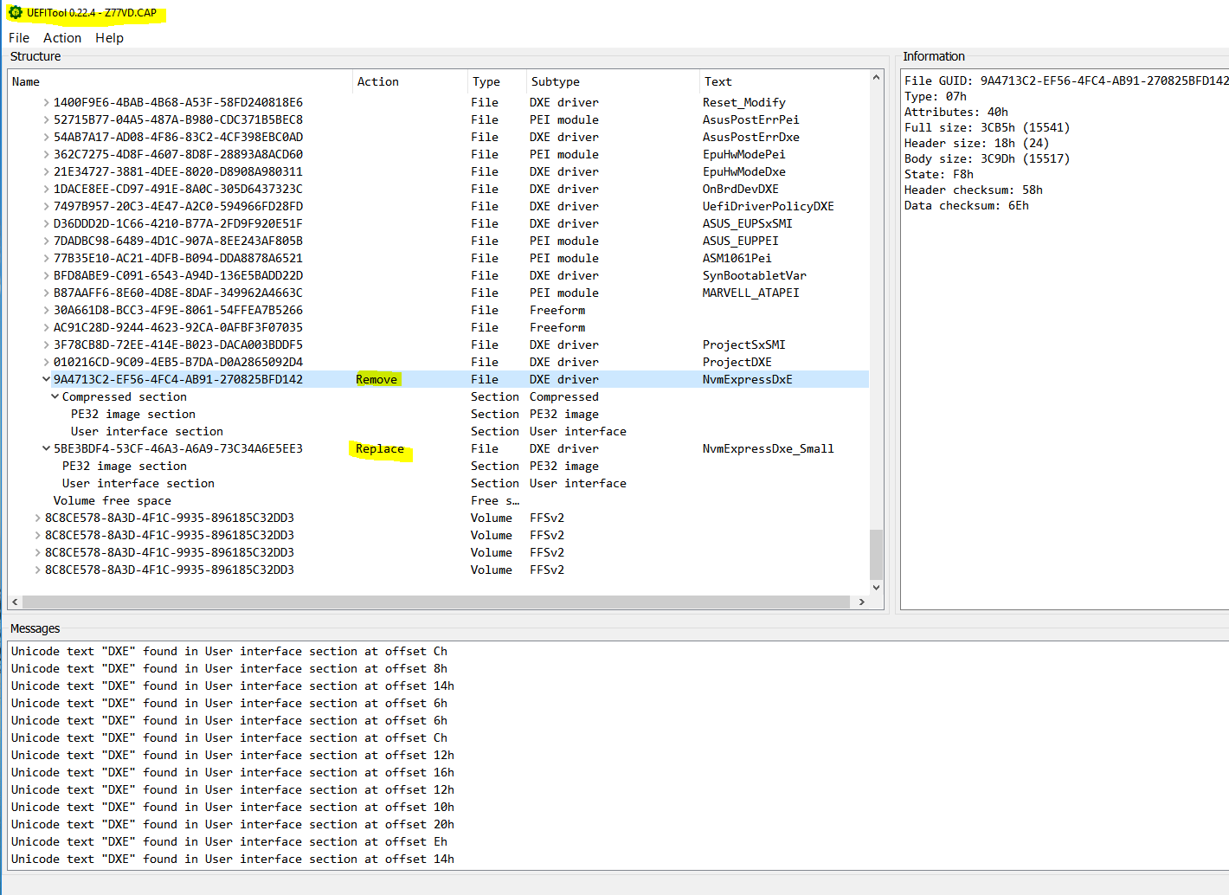Click the MARVELL_ATAPEI text cell
This screenshot has height=895, width=1229.
[x=751, y=293]
